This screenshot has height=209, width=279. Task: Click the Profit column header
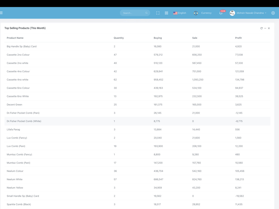click(x=238, y=38)
